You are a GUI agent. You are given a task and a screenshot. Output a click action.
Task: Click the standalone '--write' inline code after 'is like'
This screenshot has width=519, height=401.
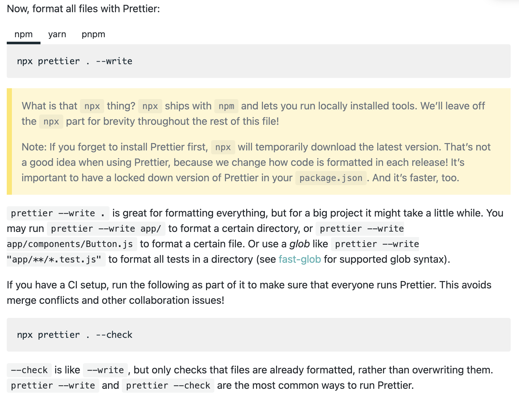point(105,370)
